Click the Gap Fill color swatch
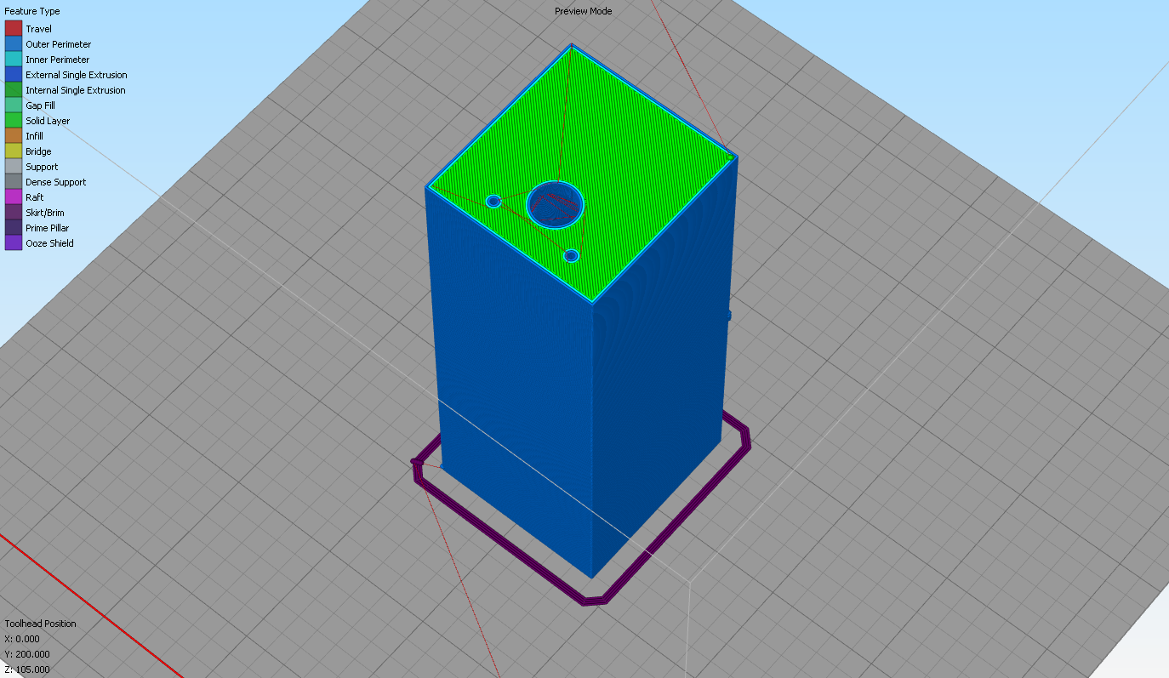Image resolution: width=1169 pixels, height=678 pixels. click(13, 105)
